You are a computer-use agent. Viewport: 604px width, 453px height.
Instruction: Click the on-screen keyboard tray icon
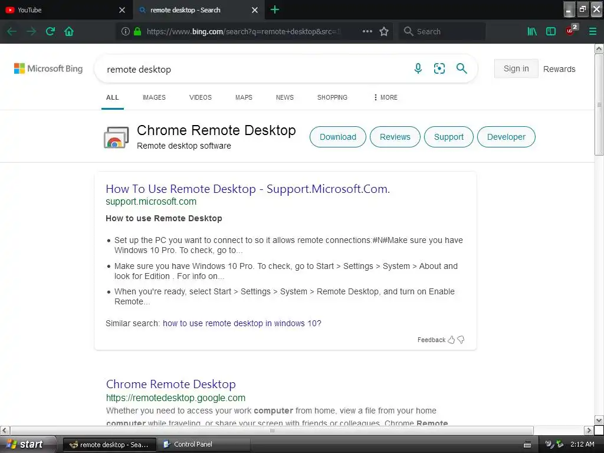[x=527, y=445]
